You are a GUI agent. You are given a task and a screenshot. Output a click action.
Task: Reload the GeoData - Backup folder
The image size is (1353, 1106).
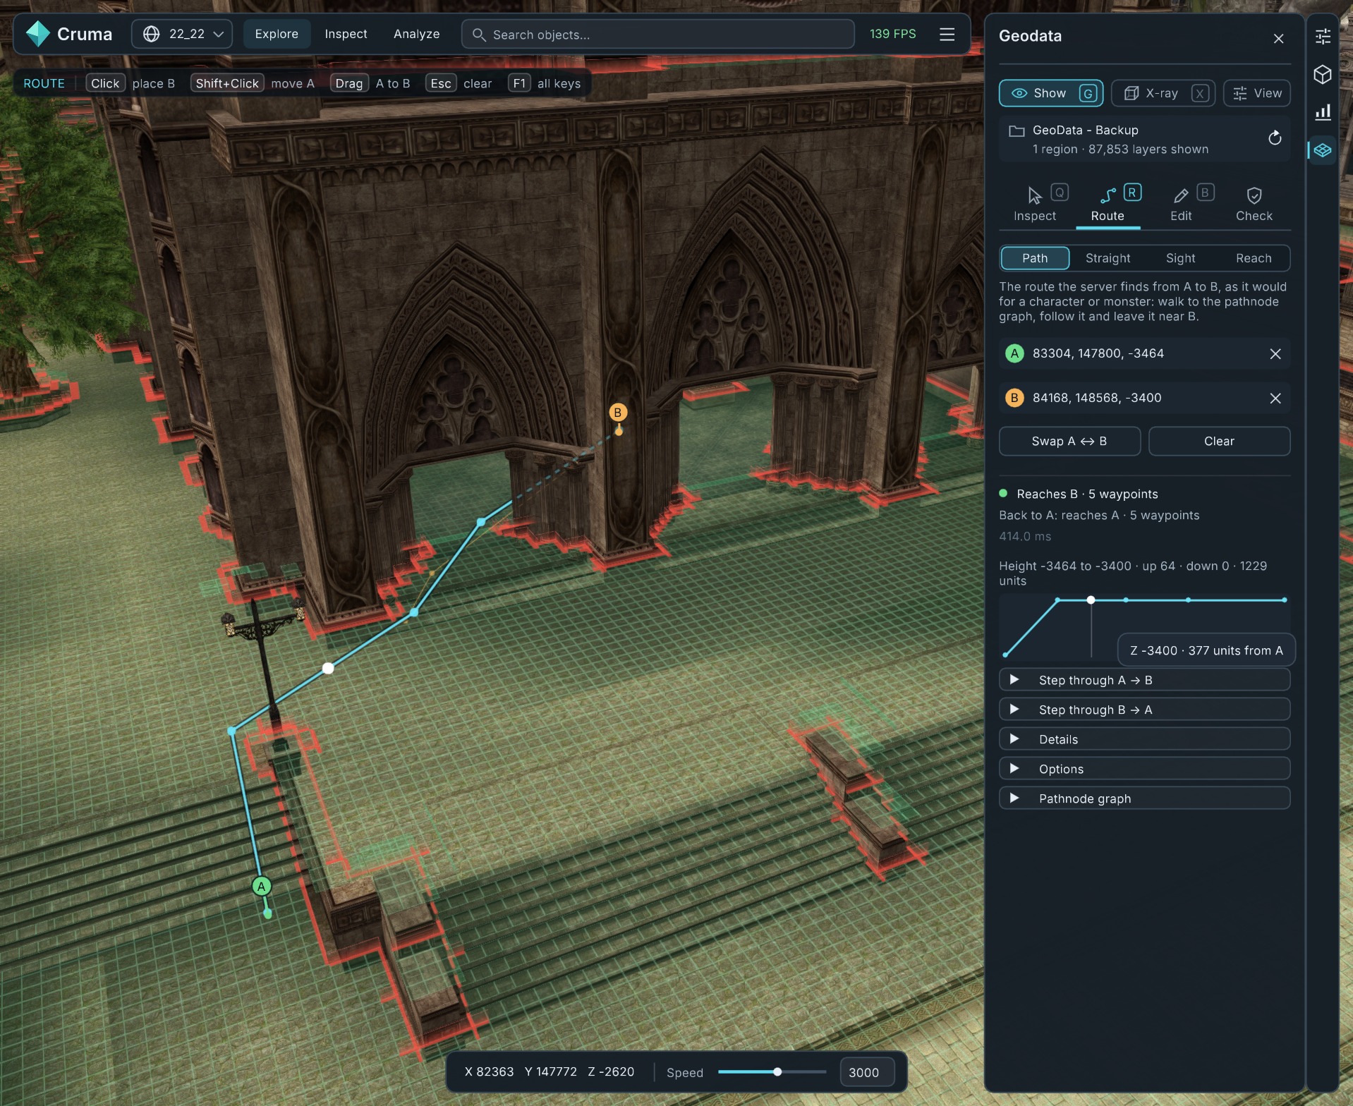coord(1274,138)
